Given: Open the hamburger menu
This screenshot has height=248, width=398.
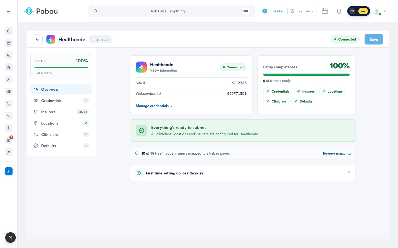Looking at the screenshot, I should [x=9, y=12].
